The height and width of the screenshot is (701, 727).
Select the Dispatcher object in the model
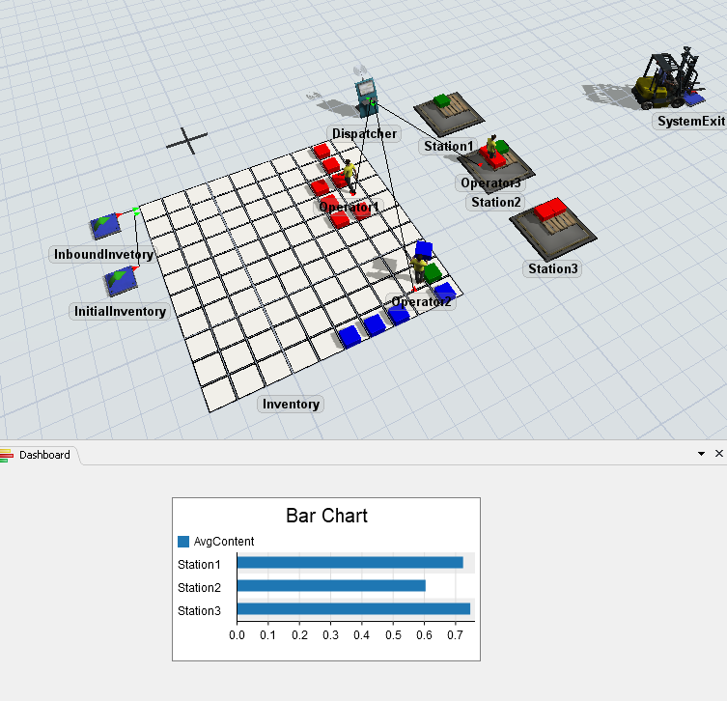tap(365, 102)
